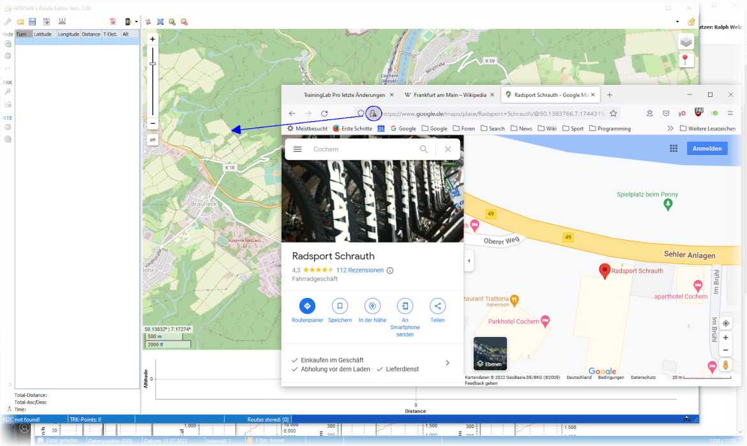Clear the Google Maps search box
The width and height of the screenshot is (747, 446).
point(448,149)
